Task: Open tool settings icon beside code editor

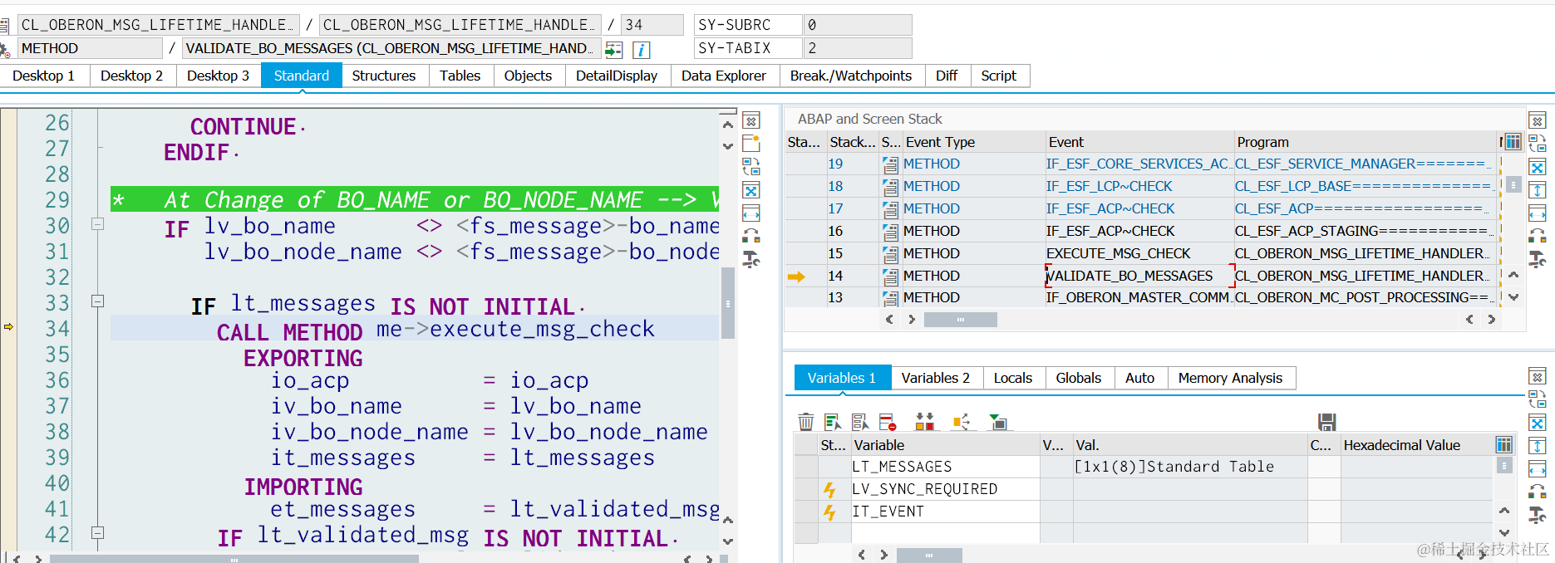Action: (751, 260)
